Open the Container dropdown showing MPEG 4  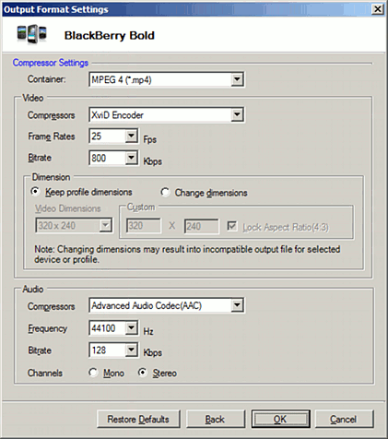click(x=167, y=80)
